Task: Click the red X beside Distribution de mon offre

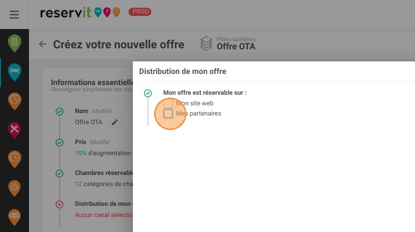Action: coord(59,204)
